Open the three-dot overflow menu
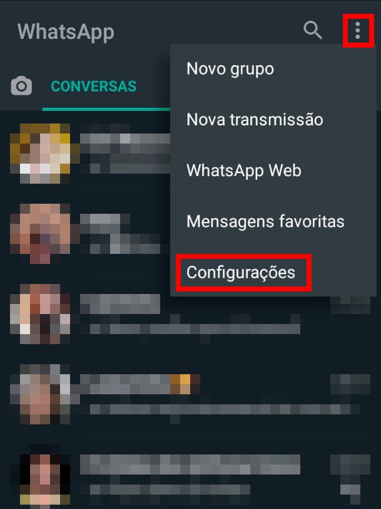 pos(358,31)
